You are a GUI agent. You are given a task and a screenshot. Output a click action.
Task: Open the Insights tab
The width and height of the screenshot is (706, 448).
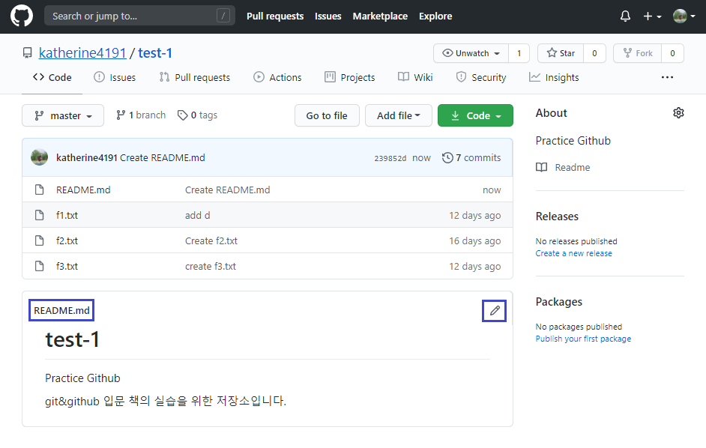coord(554,77)
